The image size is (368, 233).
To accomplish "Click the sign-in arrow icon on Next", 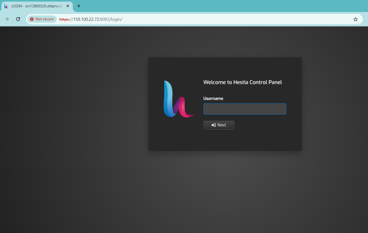I will pyautogui.click(x=213, y=125).
